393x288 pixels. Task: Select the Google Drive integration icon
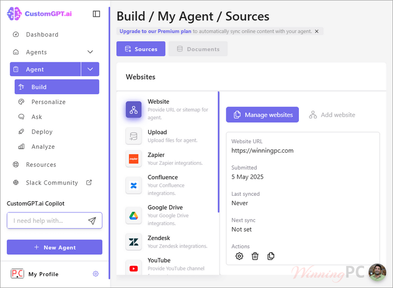[x=134, y=215]
